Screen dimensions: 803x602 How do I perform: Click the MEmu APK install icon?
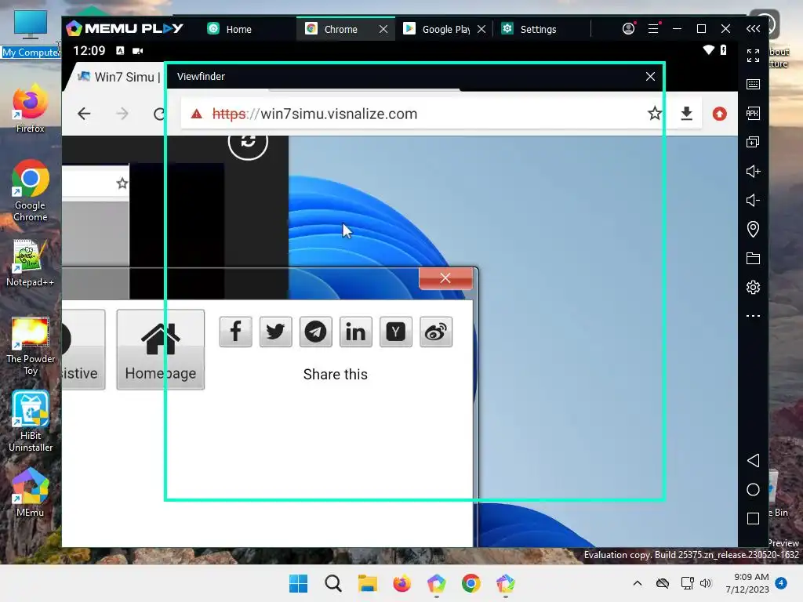click(753, 113)
